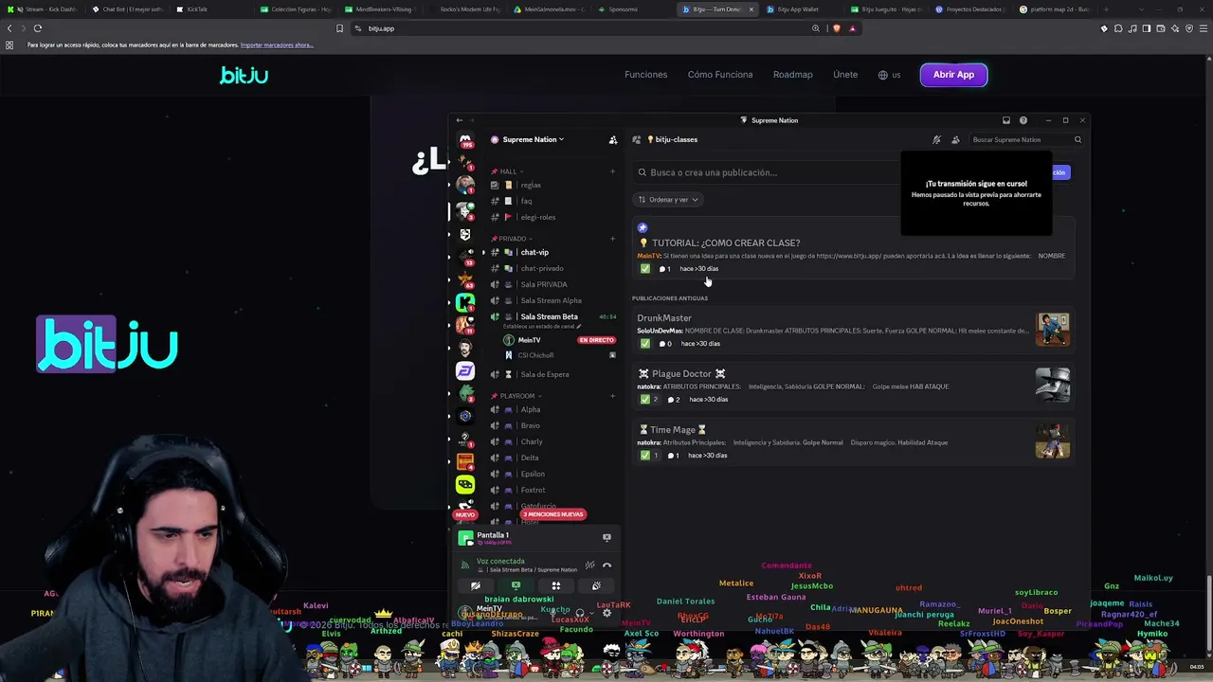Disconnect from voice with hang-up icon
Viewport: 1213px width, 682px height.
click(x=606, y=565)
